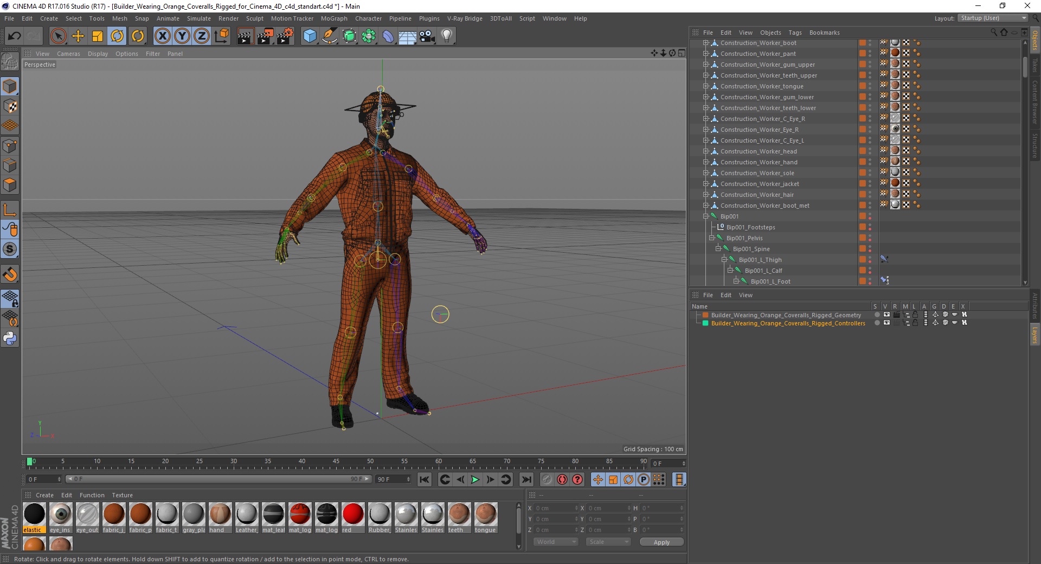Add a floor/environment object icon
1041x564 pixels.
(408, 36)
